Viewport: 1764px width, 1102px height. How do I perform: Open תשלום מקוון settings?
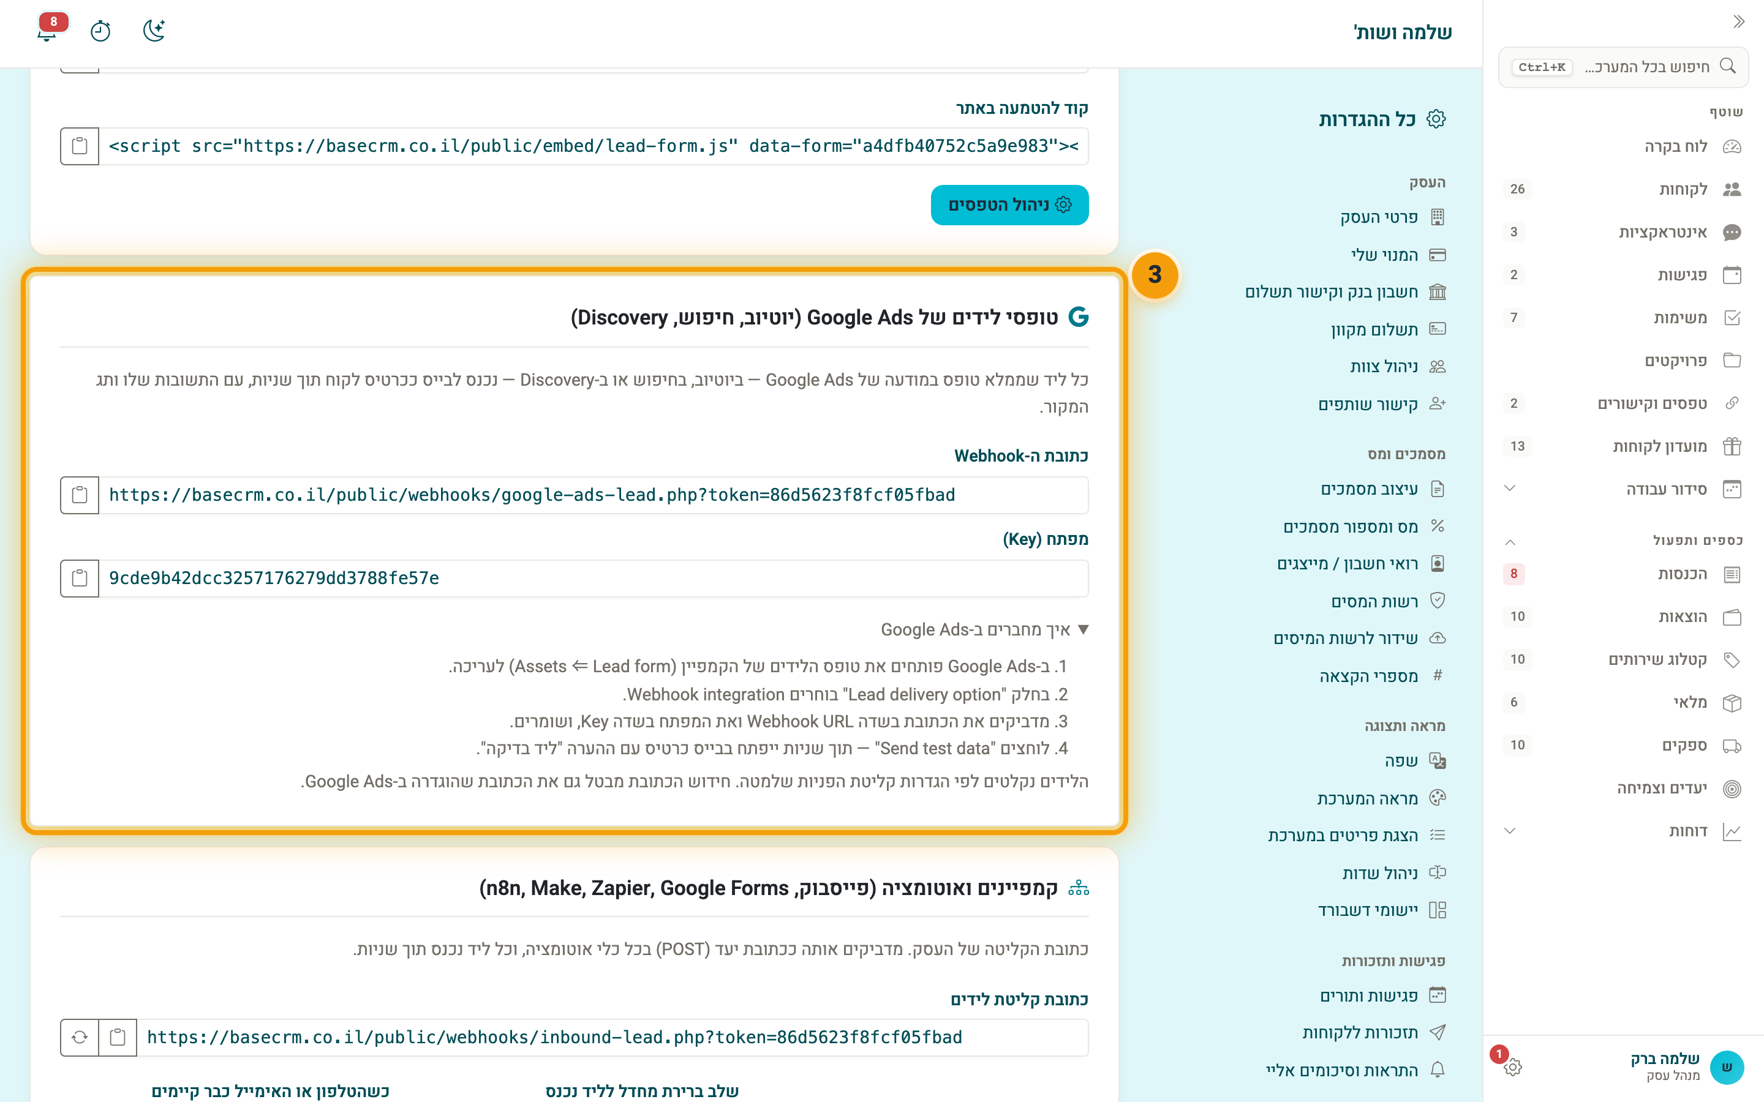pos(1388,329)
